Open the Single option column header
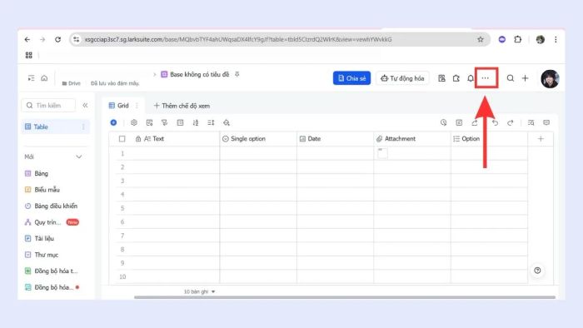Screen dimensions: 583x328 [x=258, y=139]
